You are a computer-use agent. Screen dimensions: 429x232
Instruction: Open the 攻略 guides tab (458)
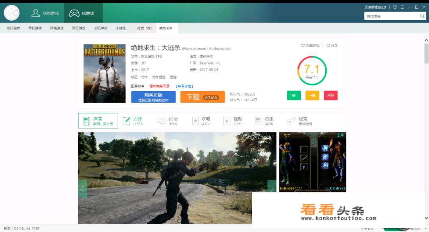[x=201, y=121]
